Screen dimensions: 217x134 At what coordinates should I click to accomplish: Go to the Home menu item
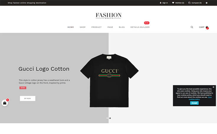click(70, 27)
